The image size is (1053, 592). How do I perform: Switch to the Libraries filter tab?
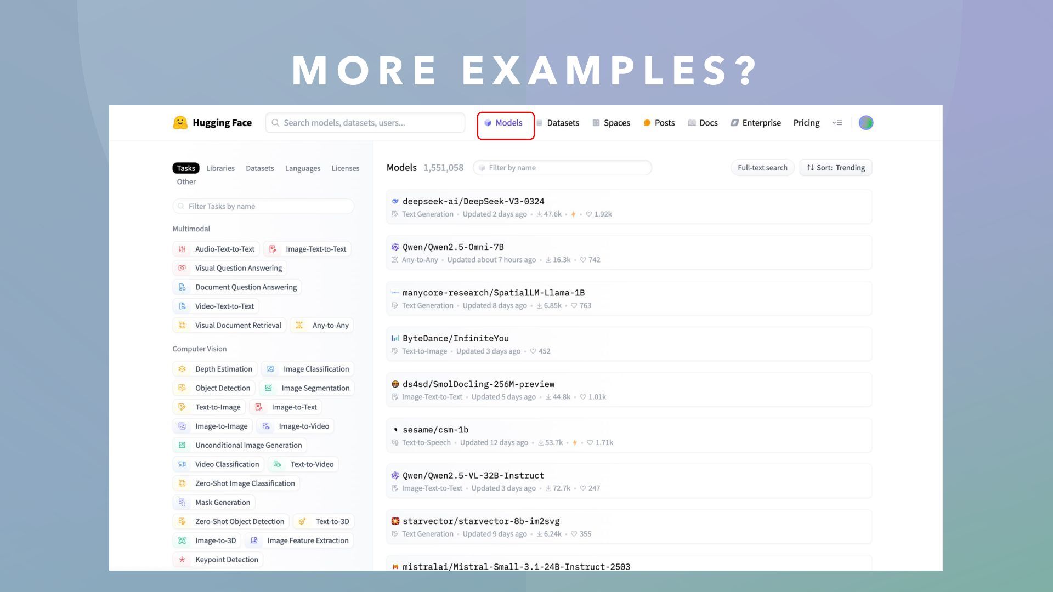220,168
